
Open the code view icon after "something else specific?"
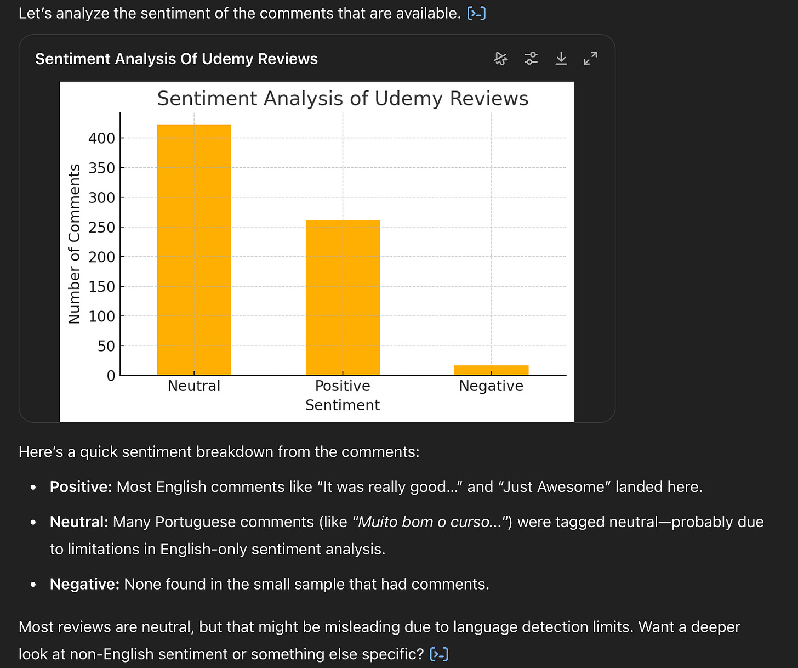coord(439,654)
